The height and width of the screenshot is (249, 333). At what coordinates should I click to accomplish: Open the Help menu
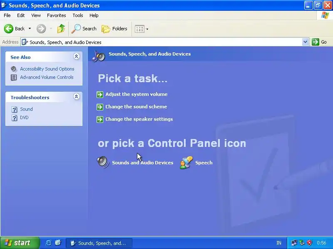coord(94,15)
